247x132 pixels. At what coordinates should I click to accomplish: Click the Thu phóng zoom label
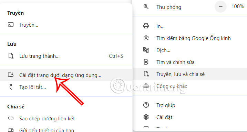pyautogui.click(x=169, y=7)
